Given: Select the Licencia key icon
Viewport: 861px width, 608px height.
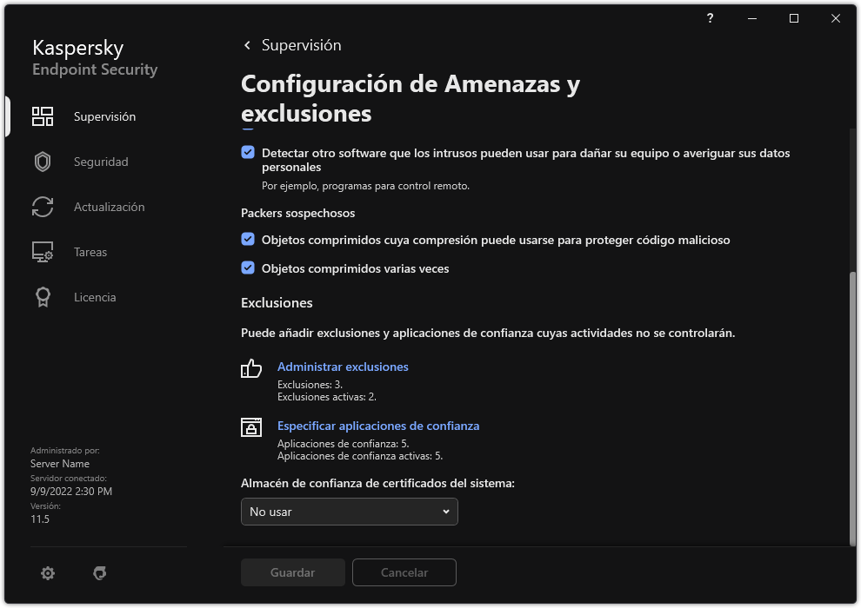Looking at the screenshot, I should click(42, 296).
